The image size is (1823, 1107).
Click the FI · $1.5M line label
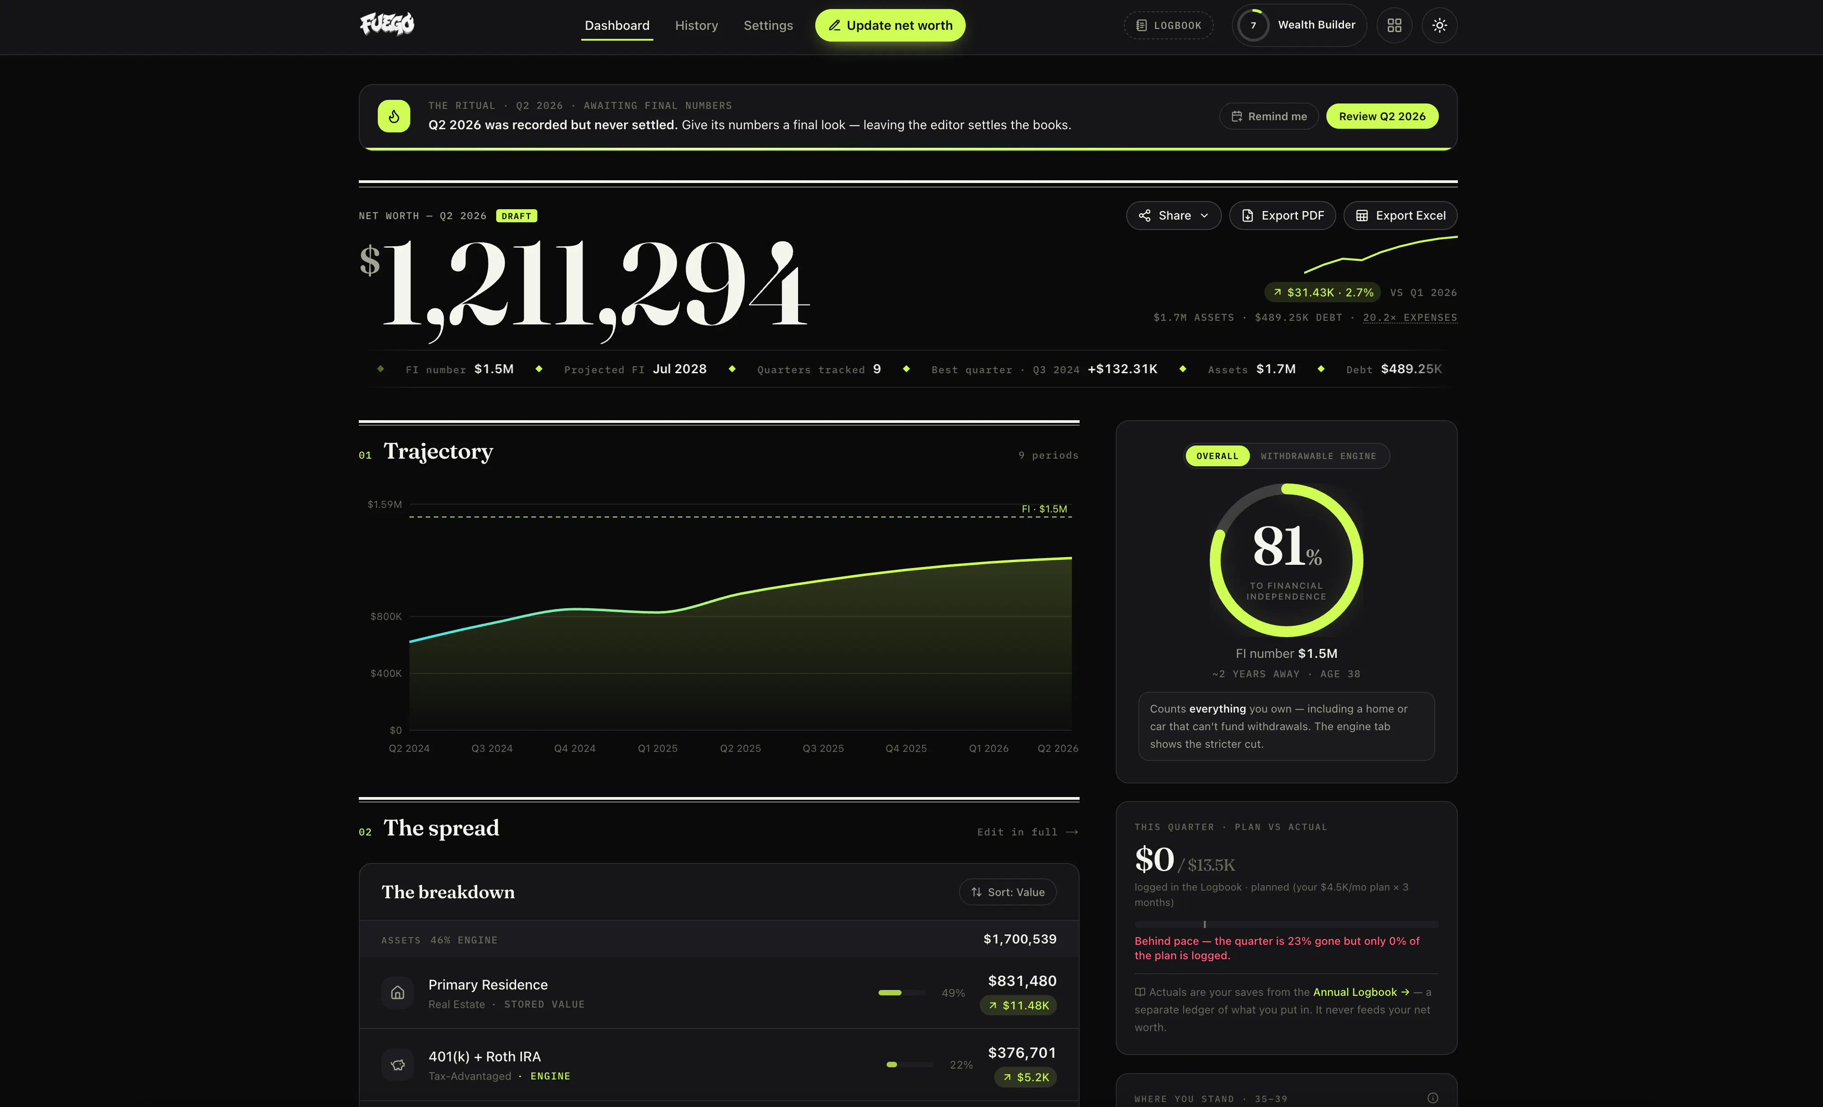1045,509
